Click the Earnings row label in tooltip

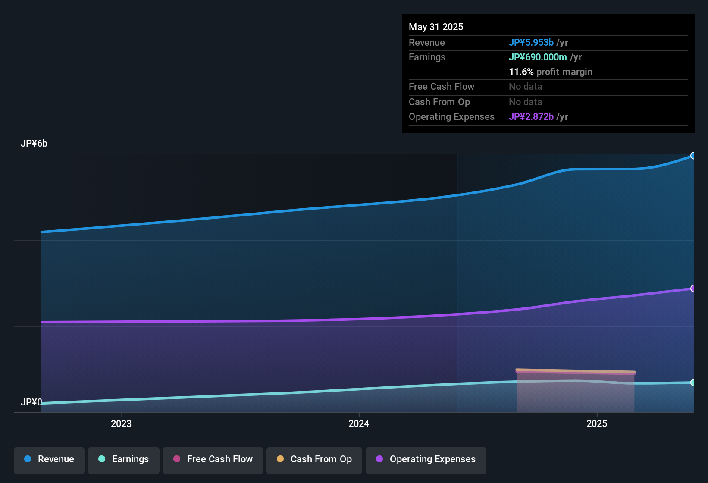click(x=427, y=57)
